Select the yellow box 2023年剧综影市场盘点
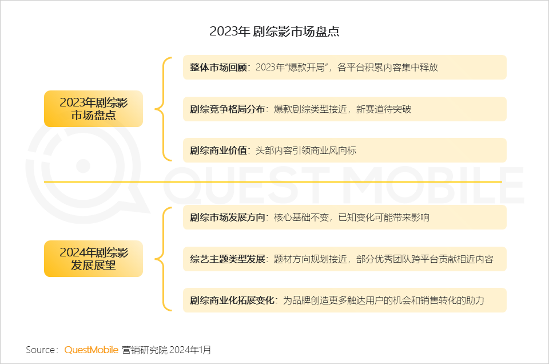The height and width of the screenshot is (364, 549). [x=93, y=109]
